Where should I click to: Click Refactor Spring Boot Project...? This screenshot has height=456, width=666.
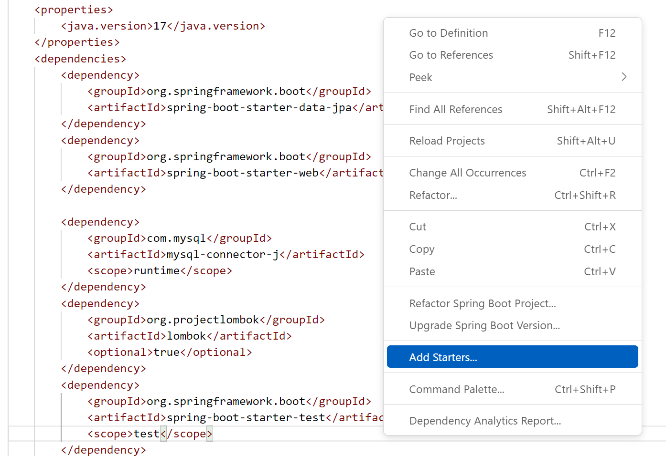(x=482, y=303)
